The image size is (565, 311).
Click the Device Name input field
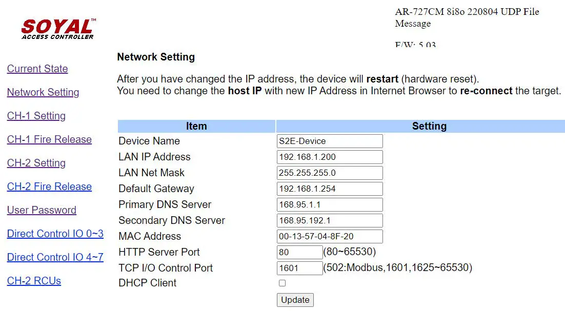(330, 141)
